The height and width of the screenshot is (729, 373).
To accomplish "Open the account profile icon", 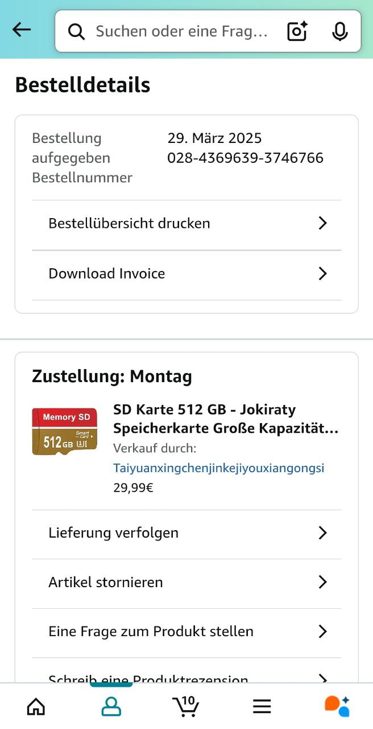I will pyautogui.click(x=111, y=707).
